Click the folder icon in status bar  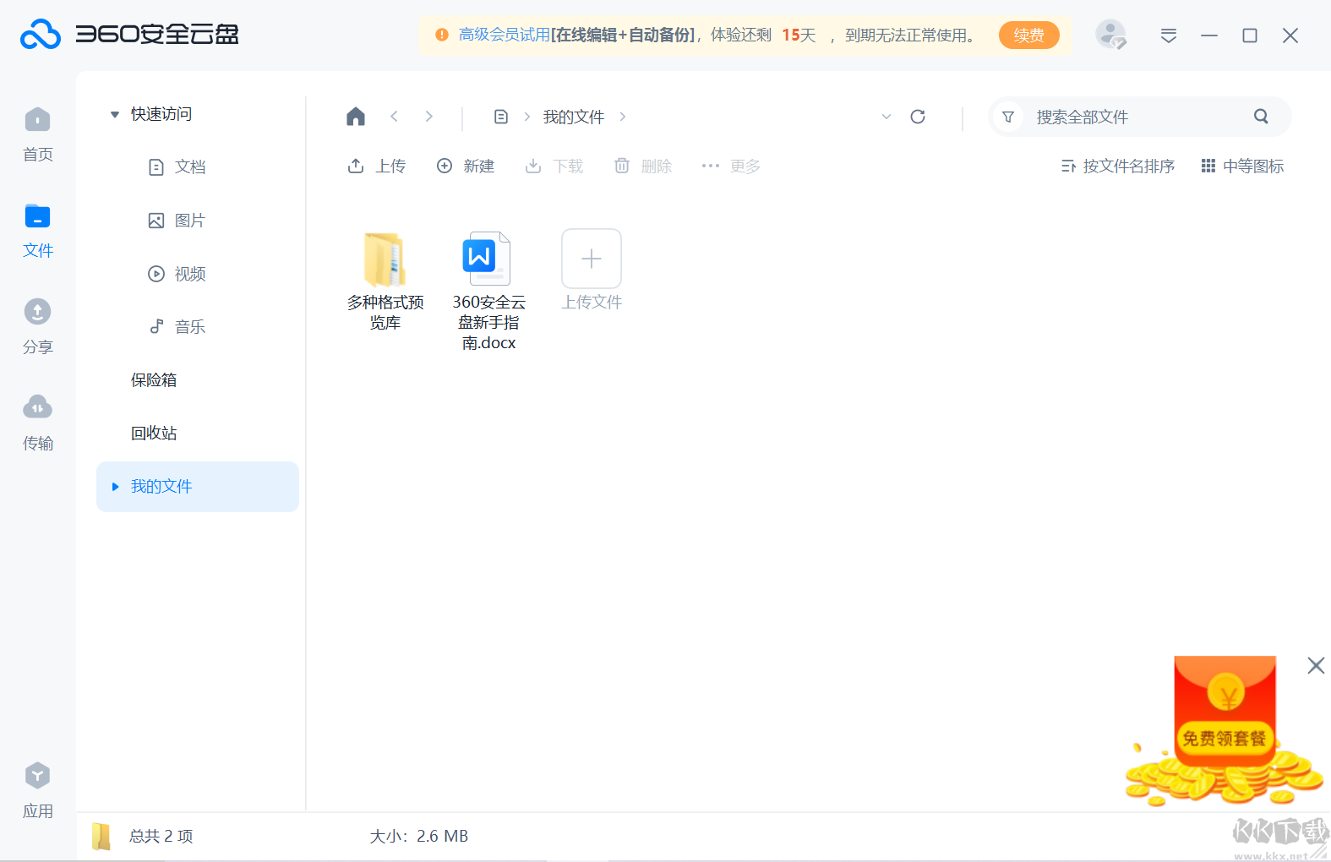tap(101, 837)
